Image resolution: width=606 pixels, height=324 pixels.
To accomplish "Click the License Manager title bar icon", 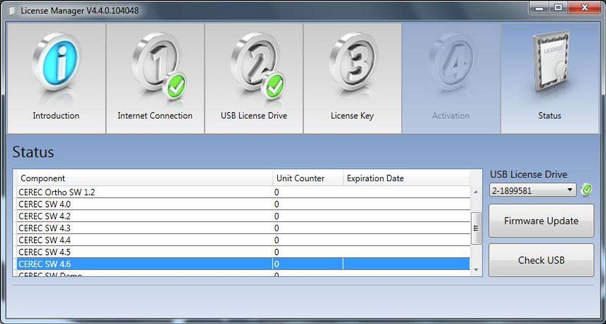I will [x=12, y=11].
